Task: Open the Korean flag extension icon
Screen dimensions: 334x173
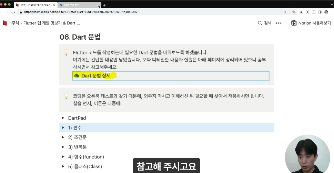Action: (301, 12)
